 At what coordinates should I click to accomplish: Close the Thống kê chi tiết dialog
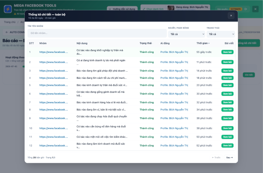click(231, 16)
